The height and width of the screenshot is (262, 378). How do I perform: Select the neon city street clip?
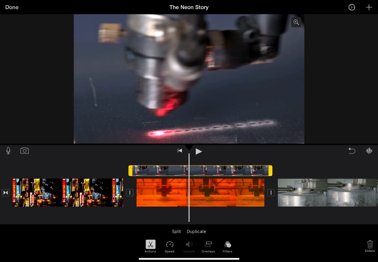coord(68,193)
